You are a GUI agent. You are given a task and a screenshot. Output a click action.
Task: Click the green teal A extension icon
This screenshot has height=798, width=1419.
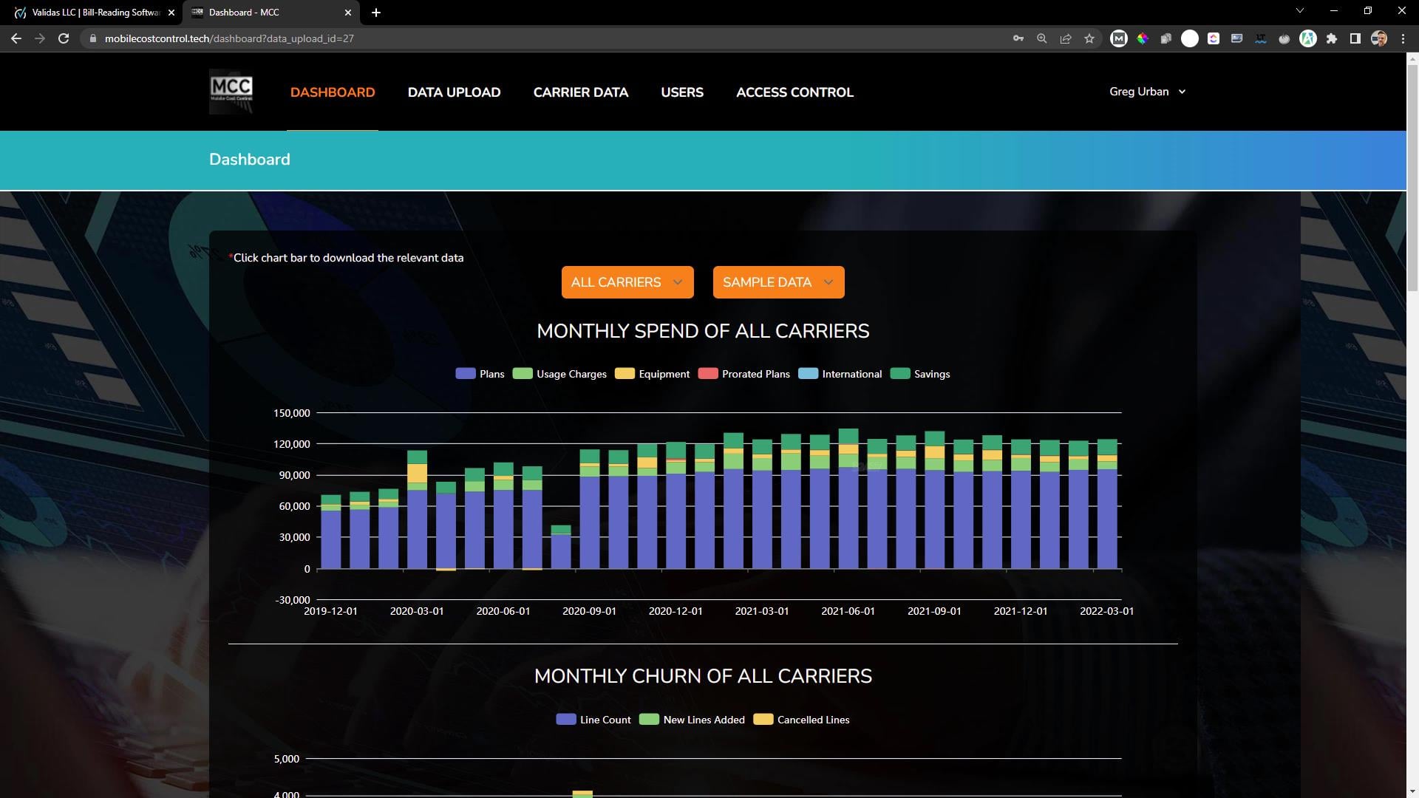[1307, 38]
